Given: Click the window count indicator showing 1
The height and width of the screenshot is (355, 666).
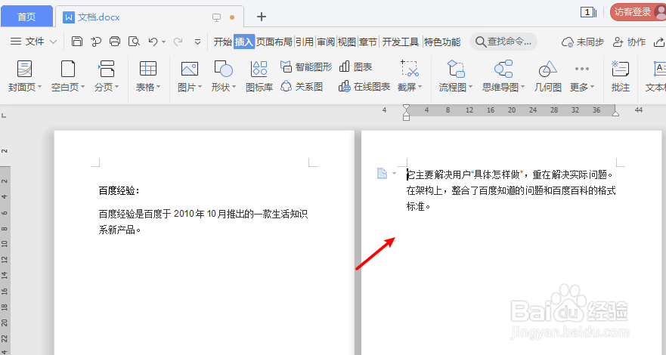Looking at the screenshot, I should 588,12.
